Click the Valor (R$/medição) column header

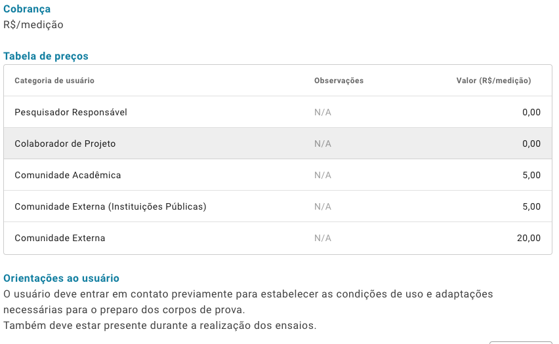point(493,81)
